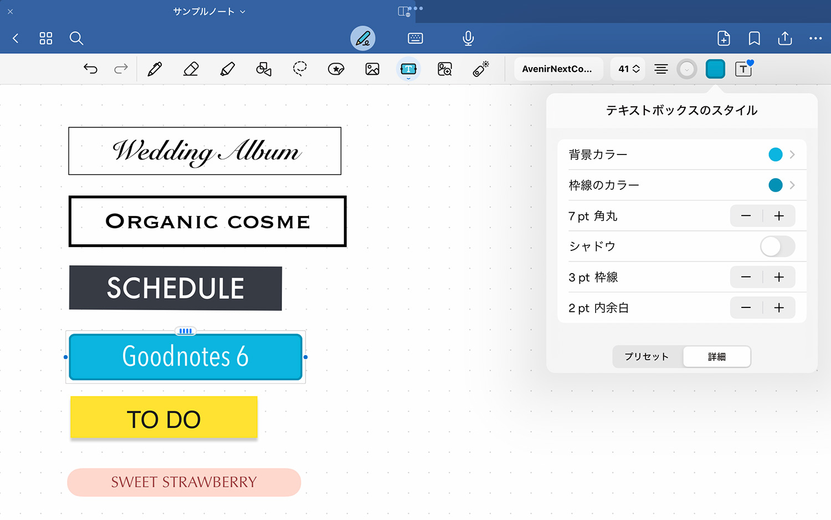Open the AvenirNextCo font picker

click(x=558, y=69)
